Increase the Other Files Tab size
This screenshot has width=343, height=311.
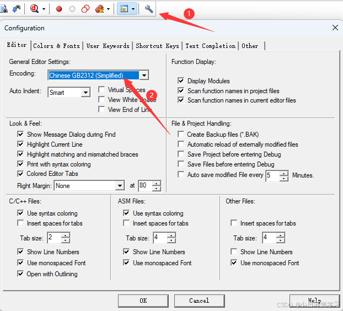(x=281, y=235)
